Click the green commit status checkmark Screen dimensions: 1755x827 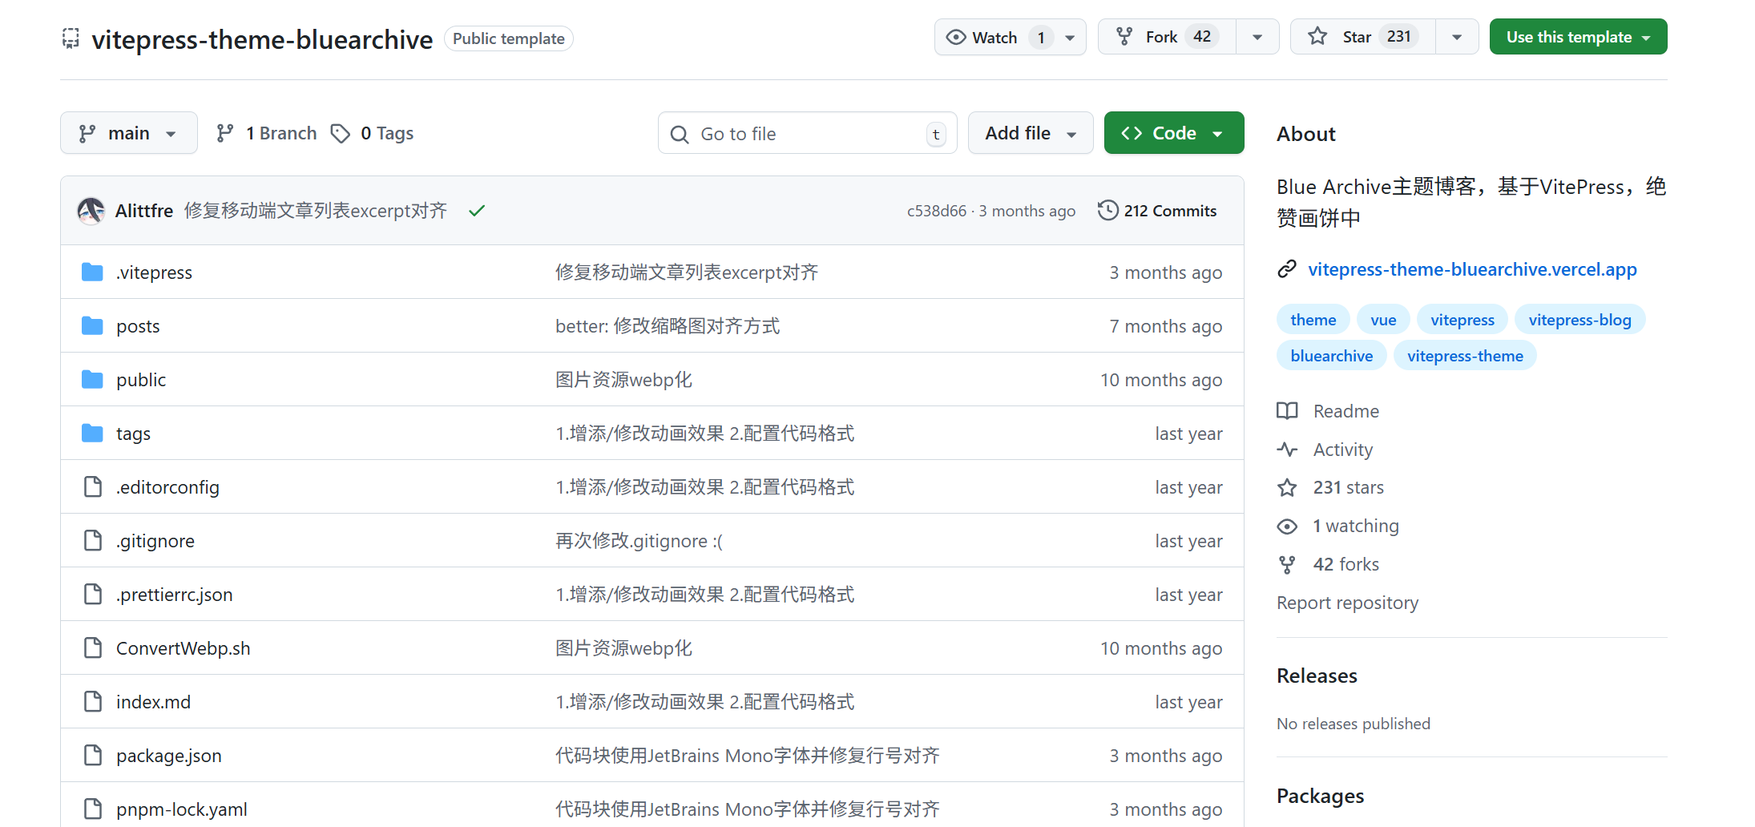(477, 211)
